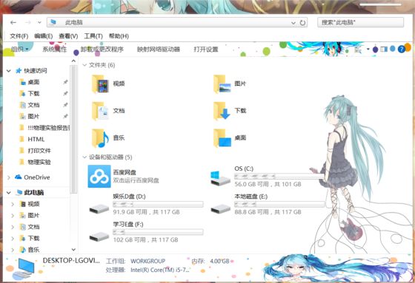Open the 查看(V) menu
The height and width of the screenshot is (283, 415).
pyautogui.click(x=68, y=36)
